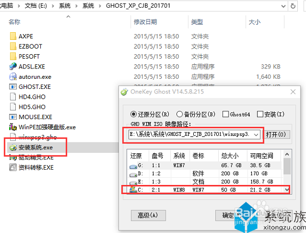Viewport: 306px width, 233px height.
Task: Open the AXPE folder icon
Action: (x=13, y=36)
